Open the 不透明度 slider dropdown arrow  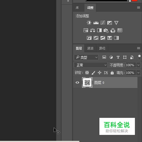pos(138,65)
